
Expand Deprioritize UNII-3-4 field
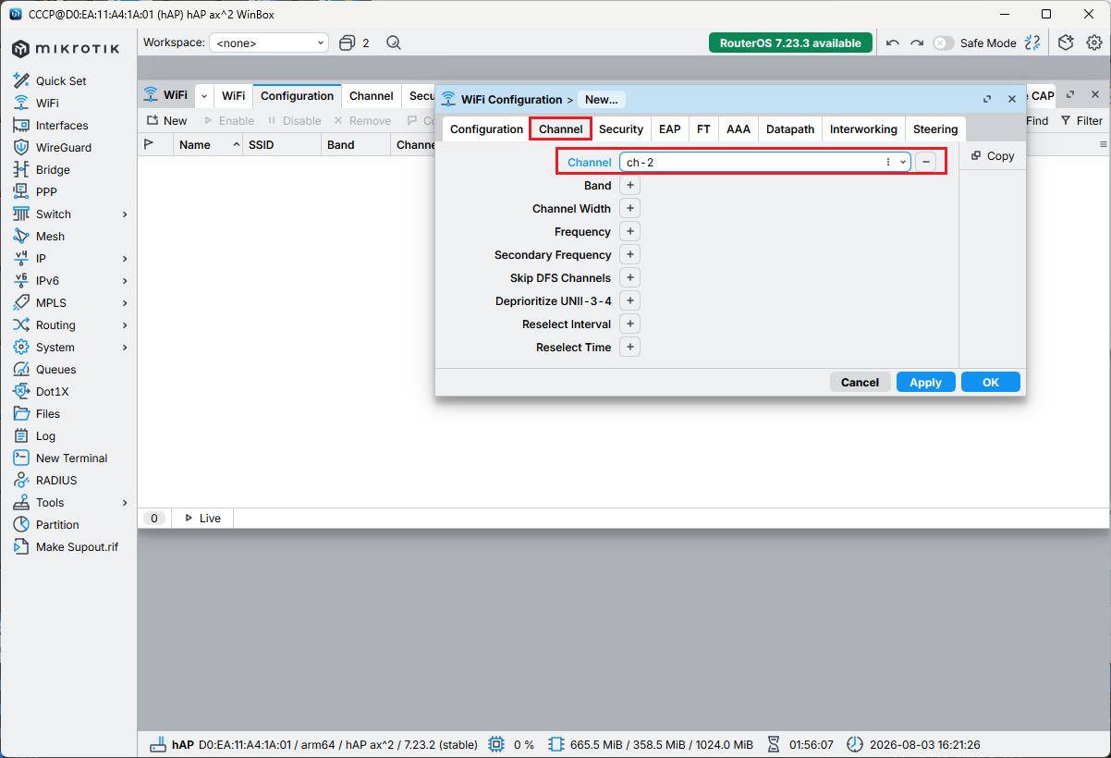point(629,300)
